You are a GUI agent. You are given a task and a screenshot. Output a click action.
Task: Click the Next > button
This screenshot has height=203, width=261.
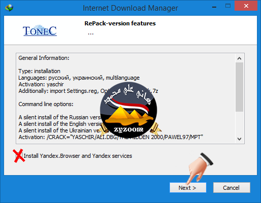tap(188, 187)
